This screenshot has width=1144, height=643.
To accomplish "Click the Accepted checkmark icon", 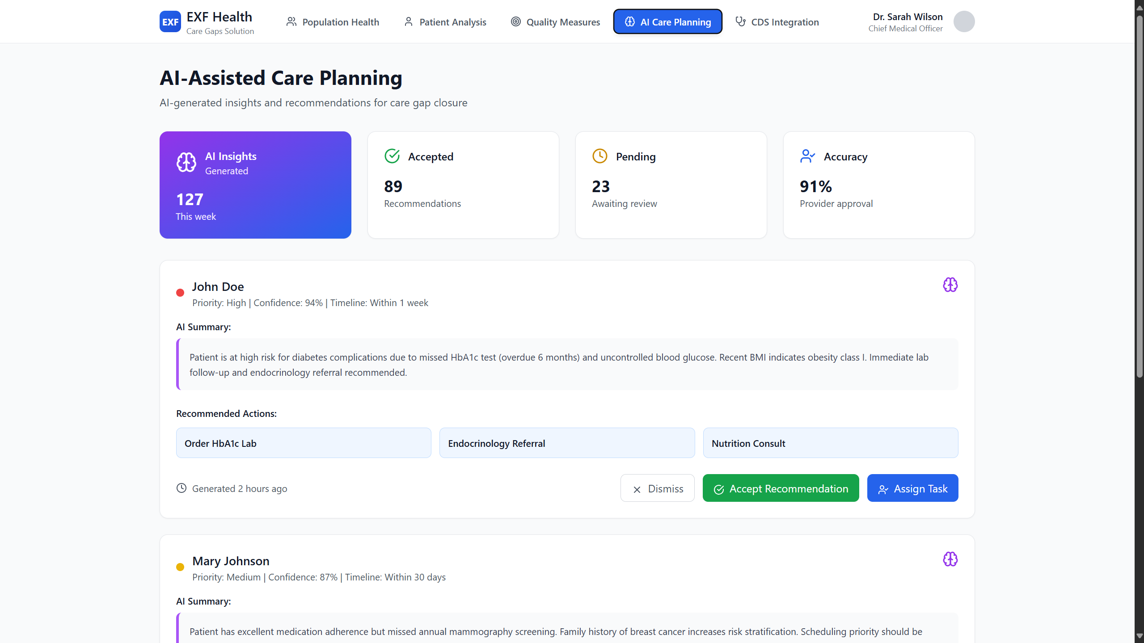I will (x=392, y=156).
